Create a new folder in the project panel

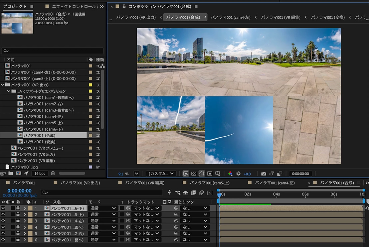pyautogui.click(x=11, y=174)
